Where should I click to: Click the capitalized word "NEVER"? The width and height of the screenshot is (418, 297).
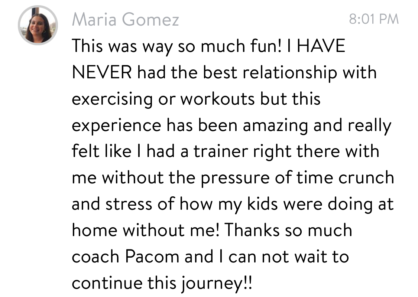point(101,72)
